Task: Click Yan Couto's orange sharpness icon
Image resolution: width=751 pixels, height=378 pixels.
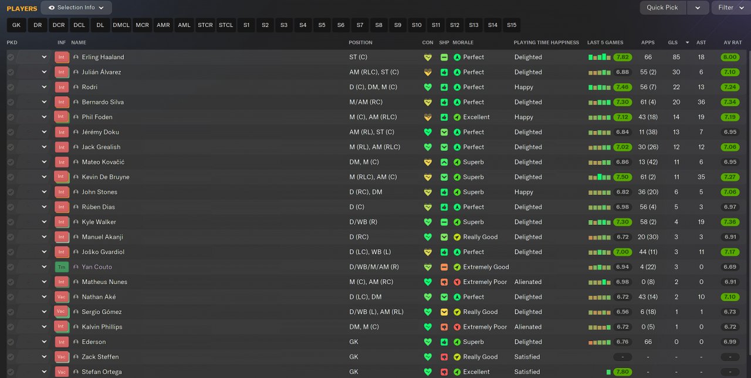Action: [x=444, y=267]
